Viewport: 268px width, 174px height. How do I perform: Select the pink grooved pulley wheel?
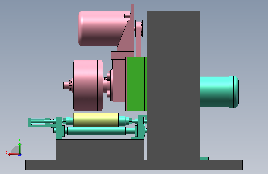pos(88,85)
